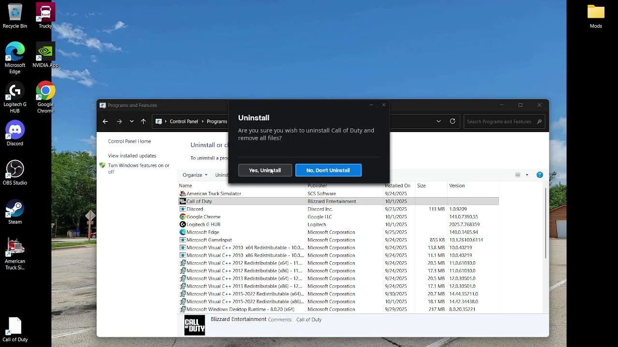
Task: Select Call of Duty program row
Action: [x=338, y=201]
